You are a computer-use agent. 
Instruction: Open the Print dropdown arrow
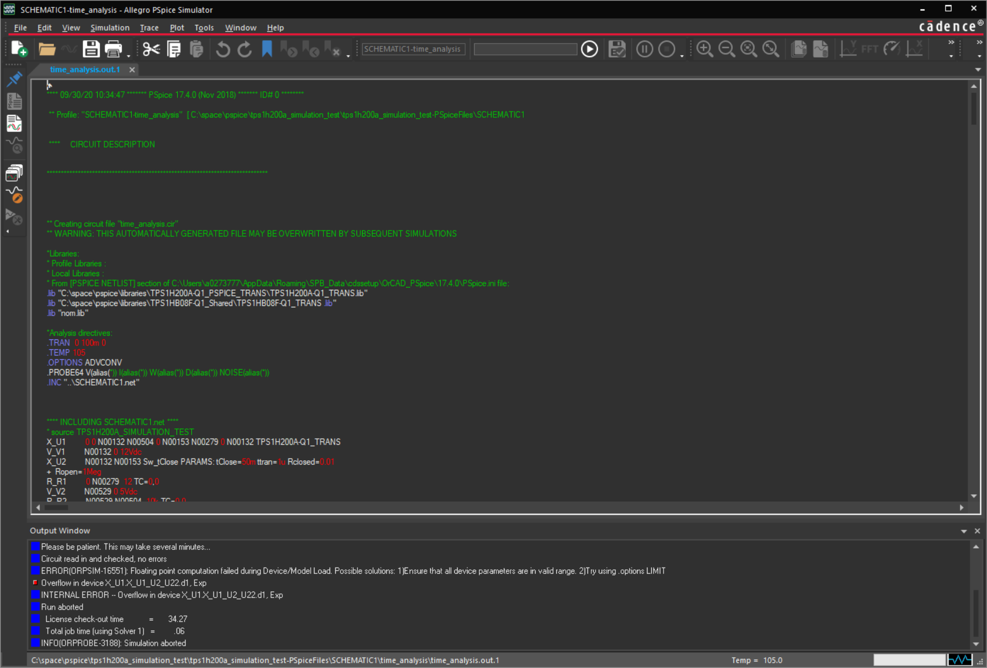coord(128,56)
